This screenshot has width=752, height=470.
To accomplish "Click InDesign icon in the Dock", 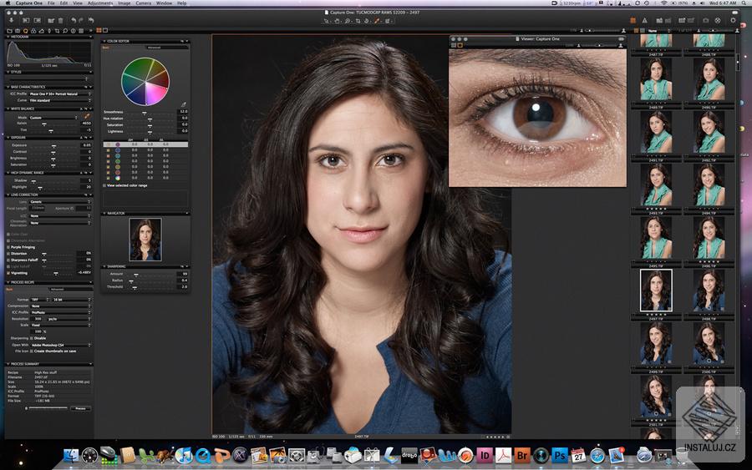I will click(485, 455).
